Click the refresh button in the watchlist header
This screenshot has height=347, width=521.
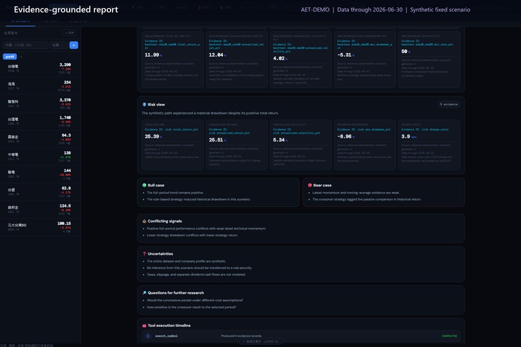(x=70, y=33)
